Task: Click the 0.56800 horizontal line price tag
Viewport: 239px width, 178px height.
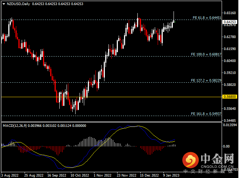Action: coord(230,97)
